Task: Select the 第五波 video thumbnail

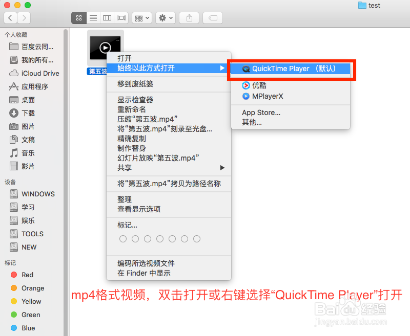Action: click(105, 48)
